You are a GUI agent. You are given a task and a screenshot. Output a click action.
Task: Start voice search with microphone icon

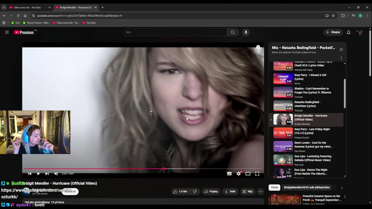point(246,32)
